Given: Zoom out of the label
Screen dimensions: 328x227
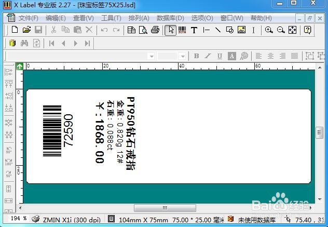Looking at the screenshot, I should (281, 30).
